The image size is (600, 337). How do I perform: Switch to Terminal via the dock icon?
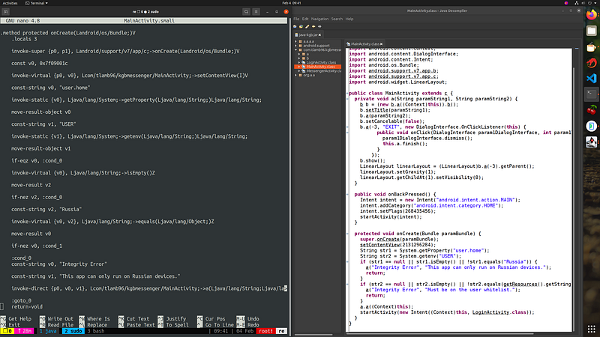pos(592,94)
